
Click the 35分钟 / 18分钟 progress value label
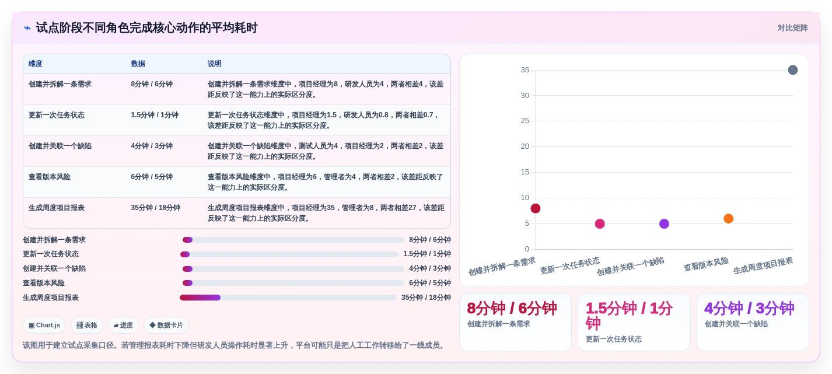pyautogui.click(x=426, y=298)
